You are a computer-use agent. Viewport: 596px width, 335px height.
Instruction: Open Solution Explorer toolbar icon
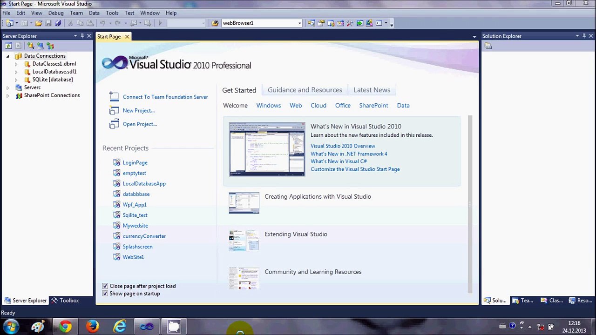(312, 23)
